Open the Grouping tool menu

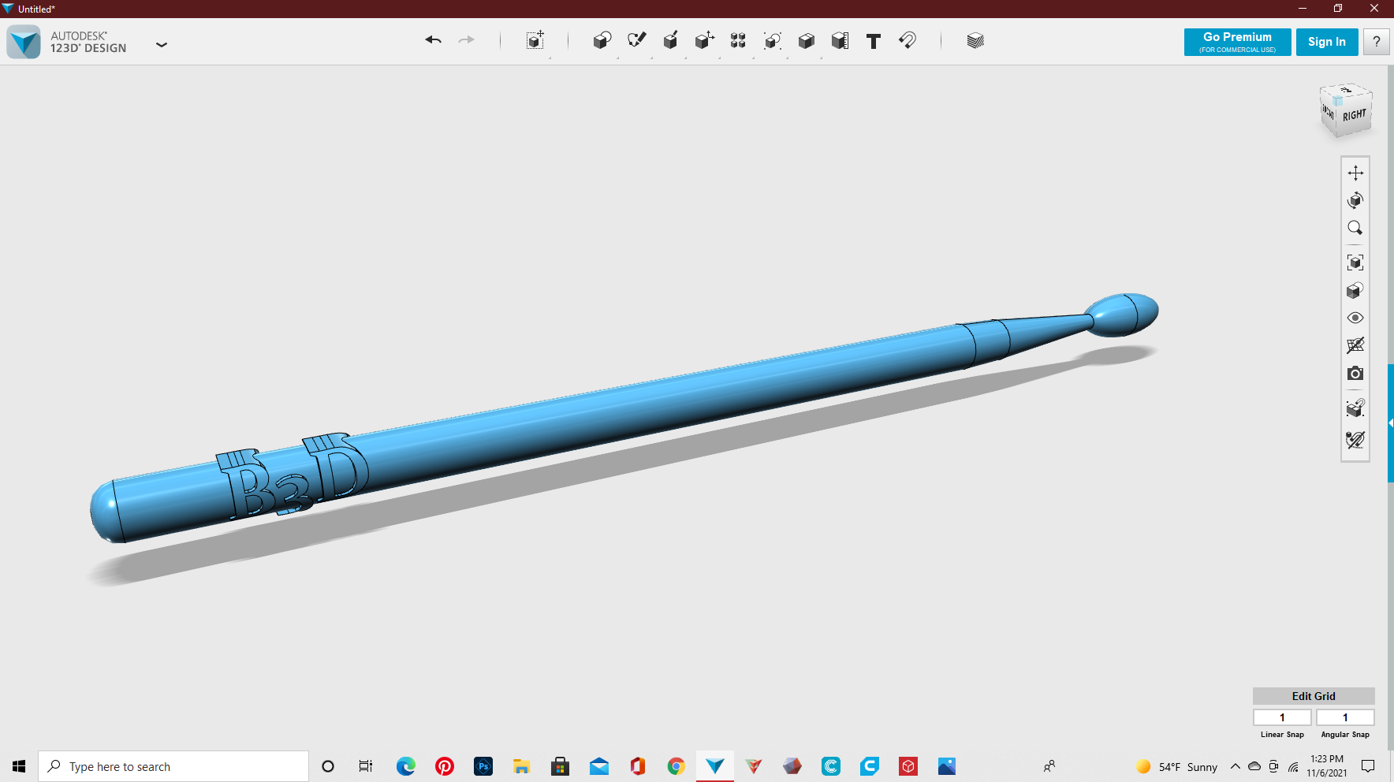click(x=772, y=41)
